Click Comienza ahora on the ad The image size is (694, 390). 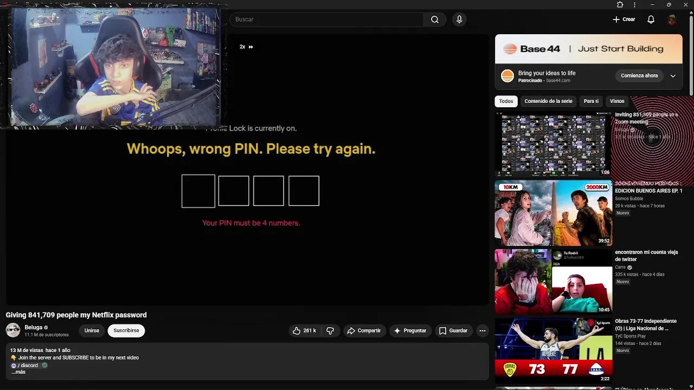tap(639, 76)
